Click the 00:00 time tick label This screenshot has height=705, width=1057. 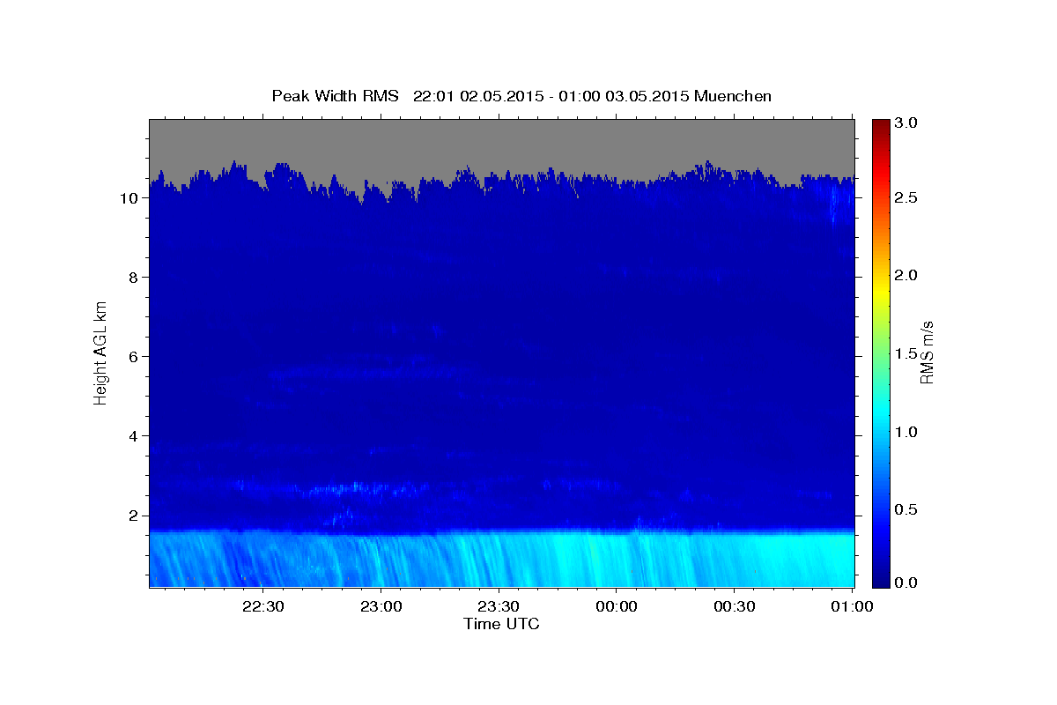point(617,606)
